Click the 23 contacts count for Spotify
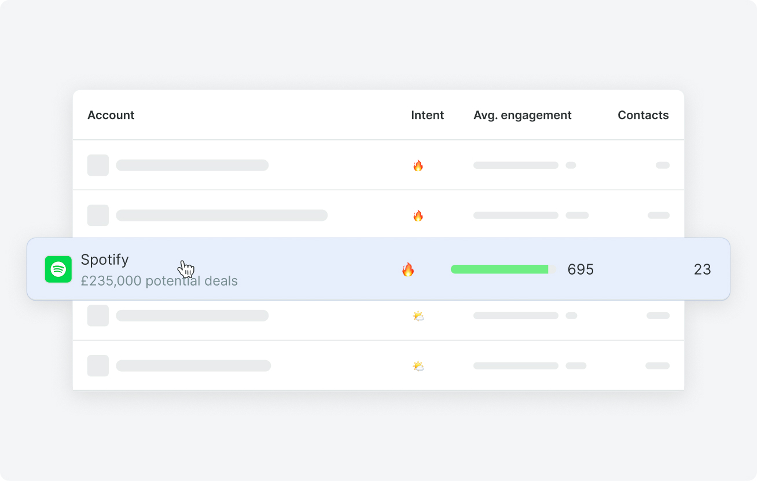Image resolution: width=757 pixels, height=481 pixels. [702, 269]
